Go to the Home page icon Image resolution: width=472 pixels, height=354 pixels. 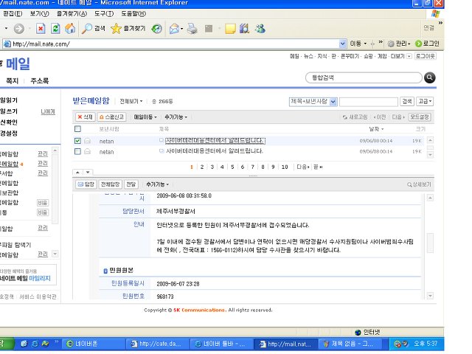pos(70,29)
